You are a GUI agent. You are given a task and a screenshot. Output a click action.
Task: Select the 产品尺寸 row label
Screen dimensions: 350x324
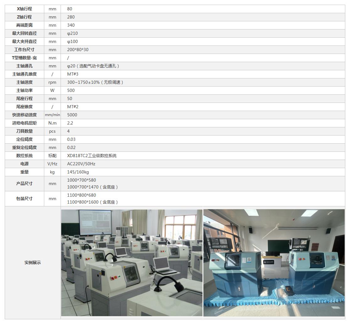pyautogui.click(x=24, y=183)
